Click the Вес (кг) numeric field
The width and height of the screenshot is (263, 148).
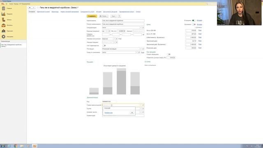121,31
